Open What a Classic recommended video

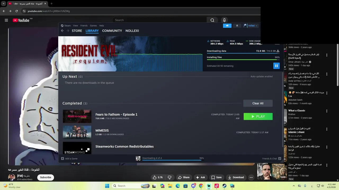297,111
